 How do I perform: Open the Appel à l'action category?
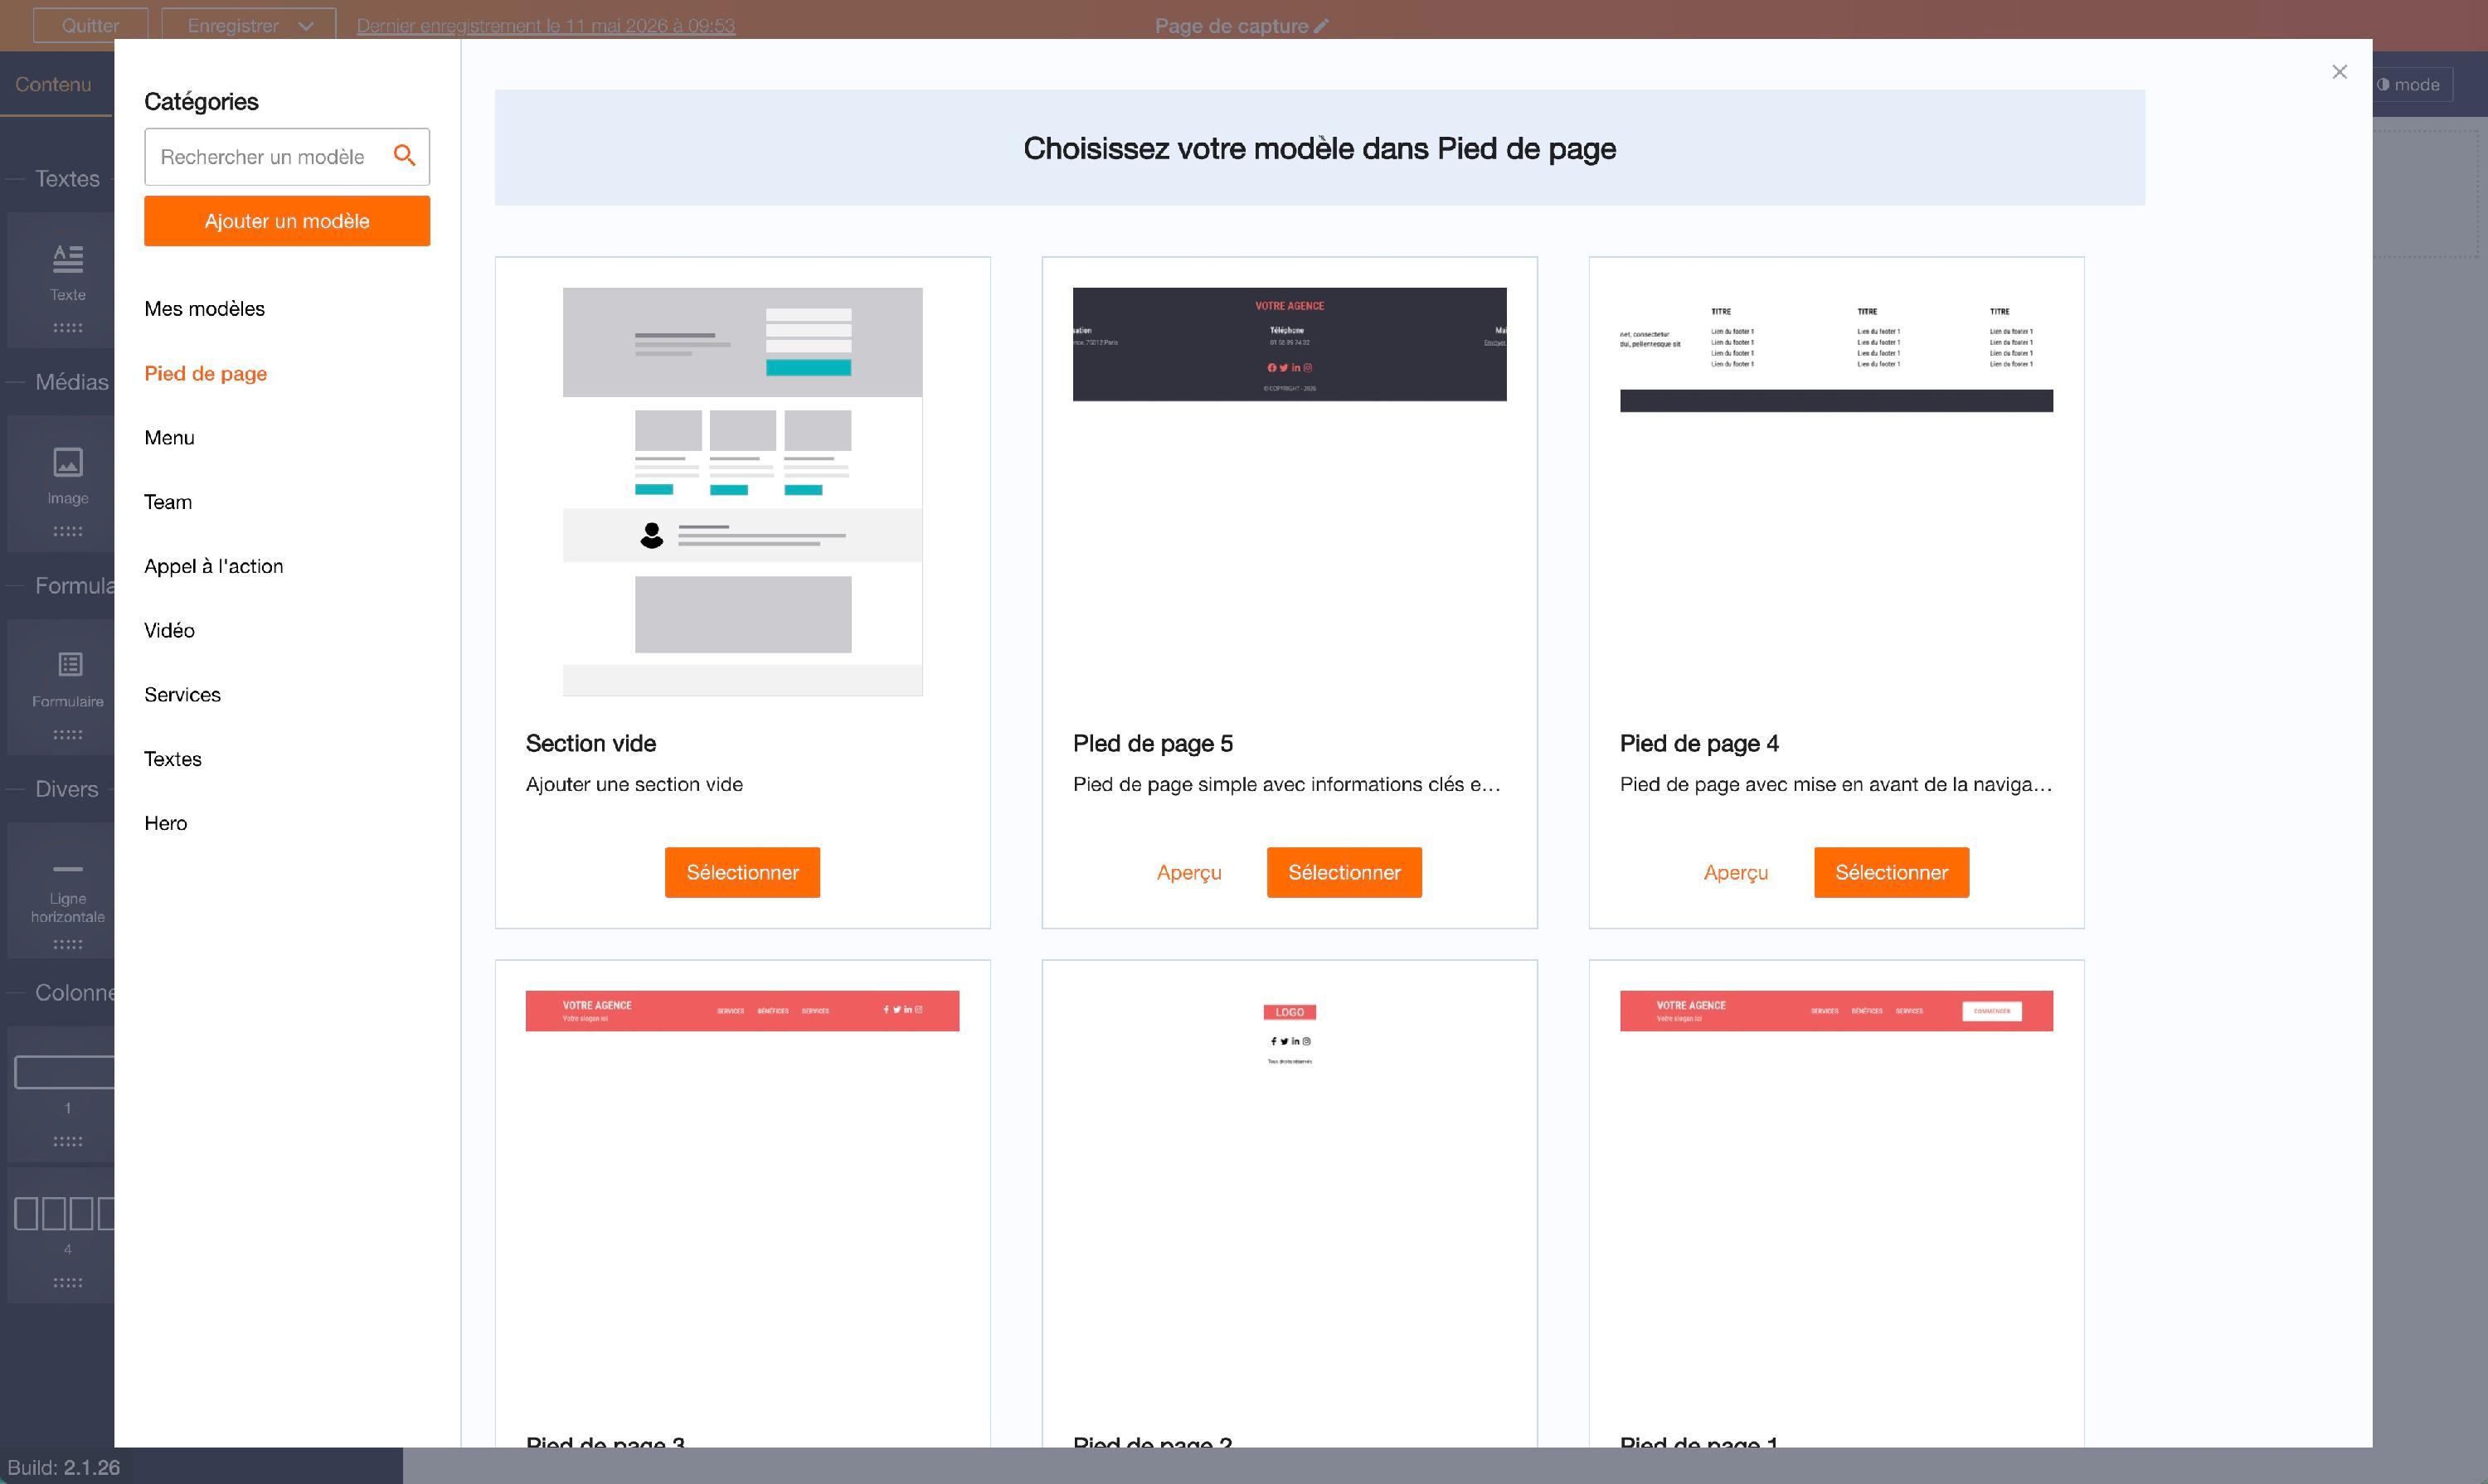coord(213,566)
